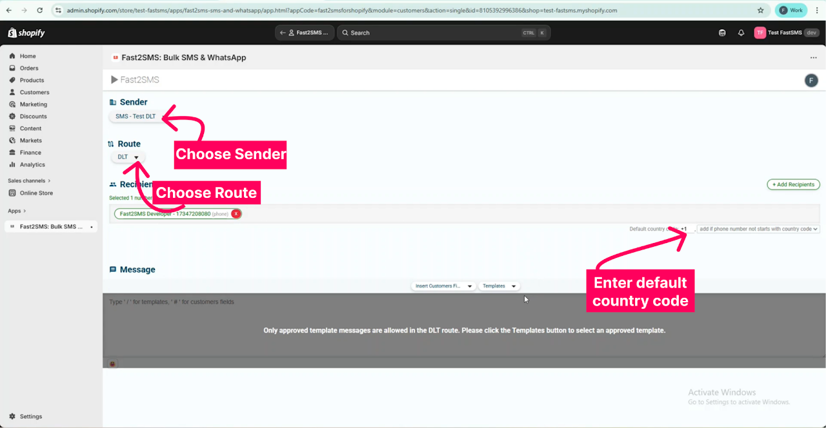Expand the DLT route dropdown
Viewport: 826px width, 428px height.
pos(128,157)
